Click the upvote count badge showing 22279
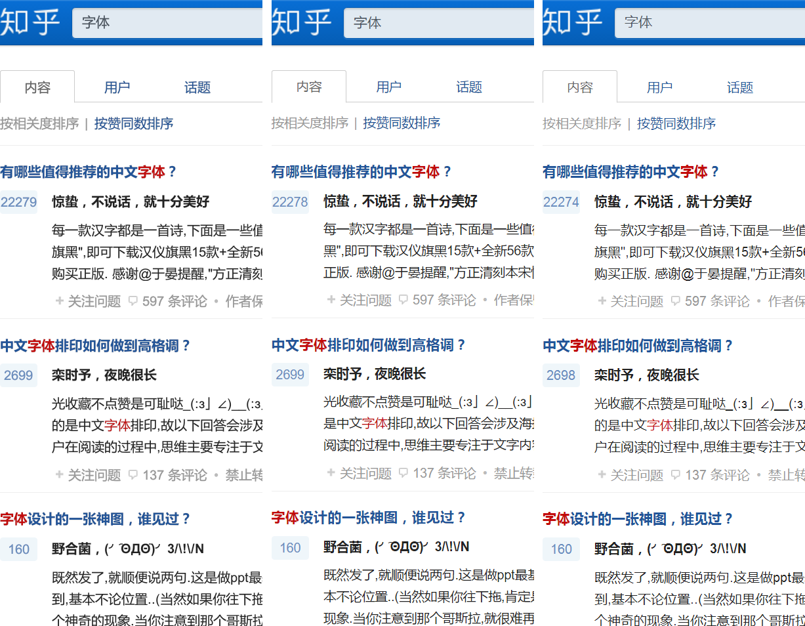Viewport: 805px width, 626px height. click(x=19, y=201)
